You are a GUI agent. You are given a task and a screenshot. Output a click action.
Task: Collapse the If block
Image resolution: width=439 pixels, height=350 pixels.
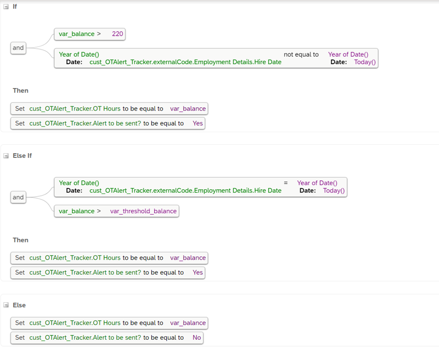coord(6,7)
